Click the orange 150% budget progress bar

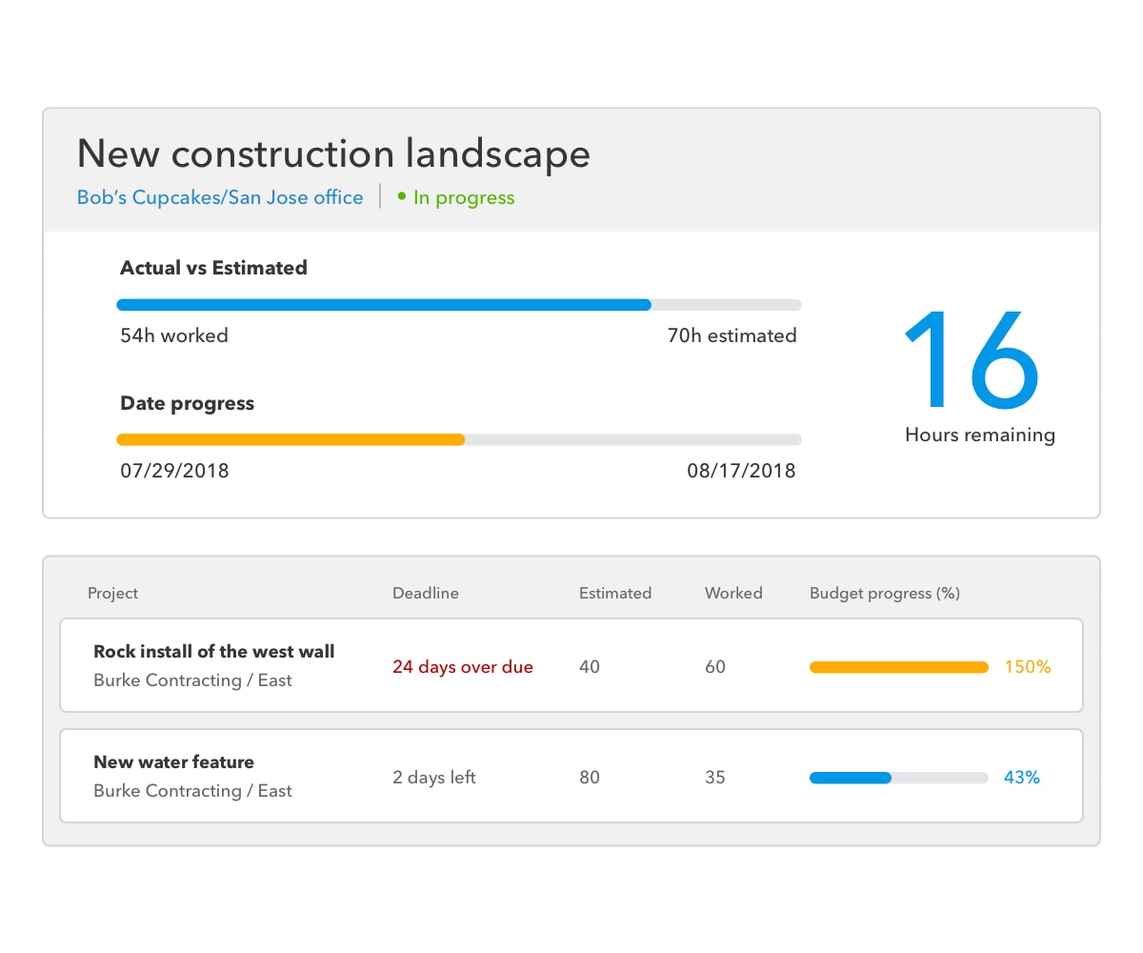click(898, 667)
